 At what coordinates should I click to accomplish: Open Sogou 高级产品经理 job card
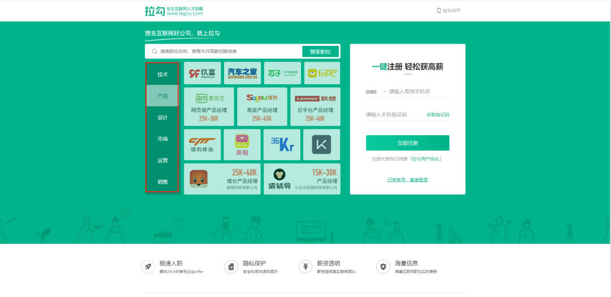pyautogui.click(x=262, y=106)
